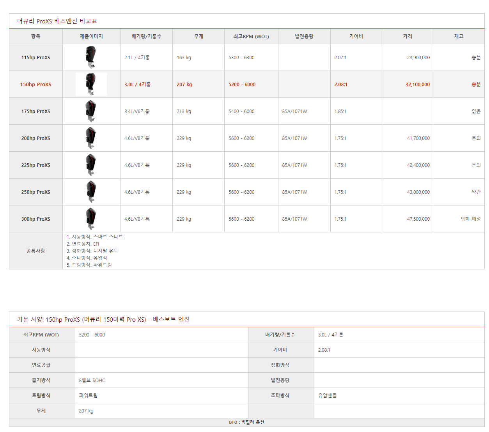Click the 항목 column header
489x432 pixels.
pos(36,36)
